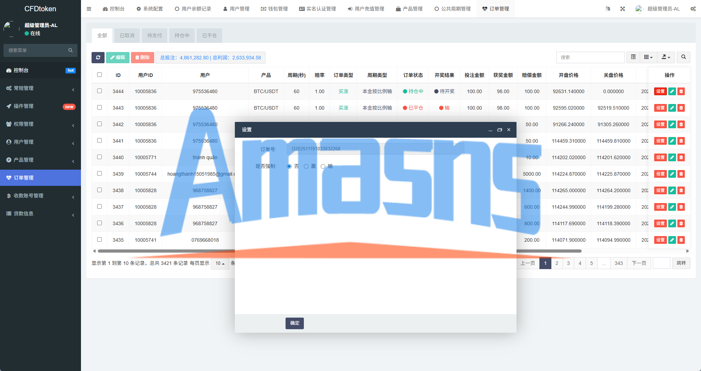Open the language switch icon in header
This screenshot has width=701, height=371.
pyautogui.click(x=608, y=9)
